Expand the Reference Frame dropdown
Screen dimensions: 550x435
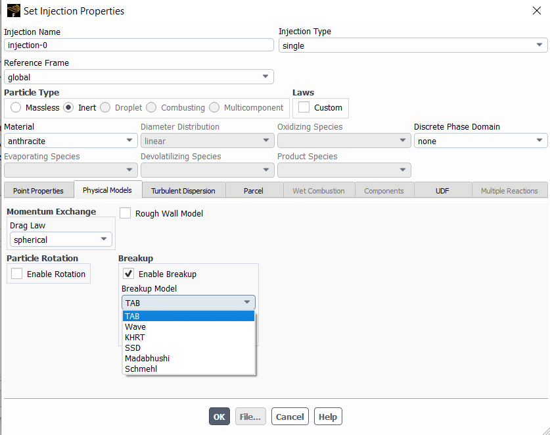pyautogui.click(x=139, y=77)
